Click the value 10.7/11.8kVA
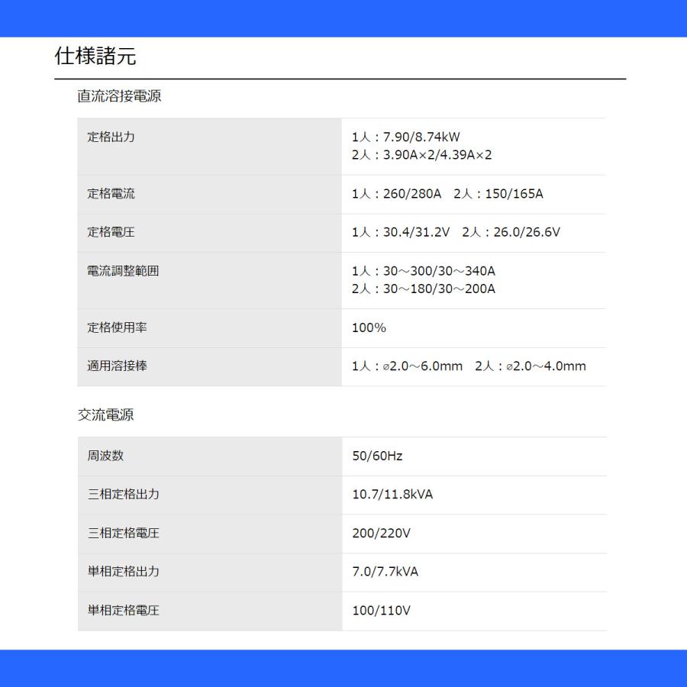687x687 pixels. point(392,494)
